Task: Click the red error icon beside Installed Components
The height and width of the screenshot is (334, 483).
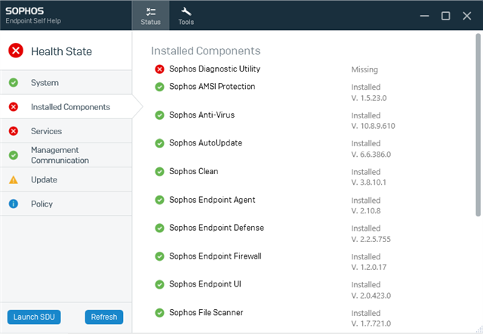Action: pyautogui.click(x=14, y=107)
